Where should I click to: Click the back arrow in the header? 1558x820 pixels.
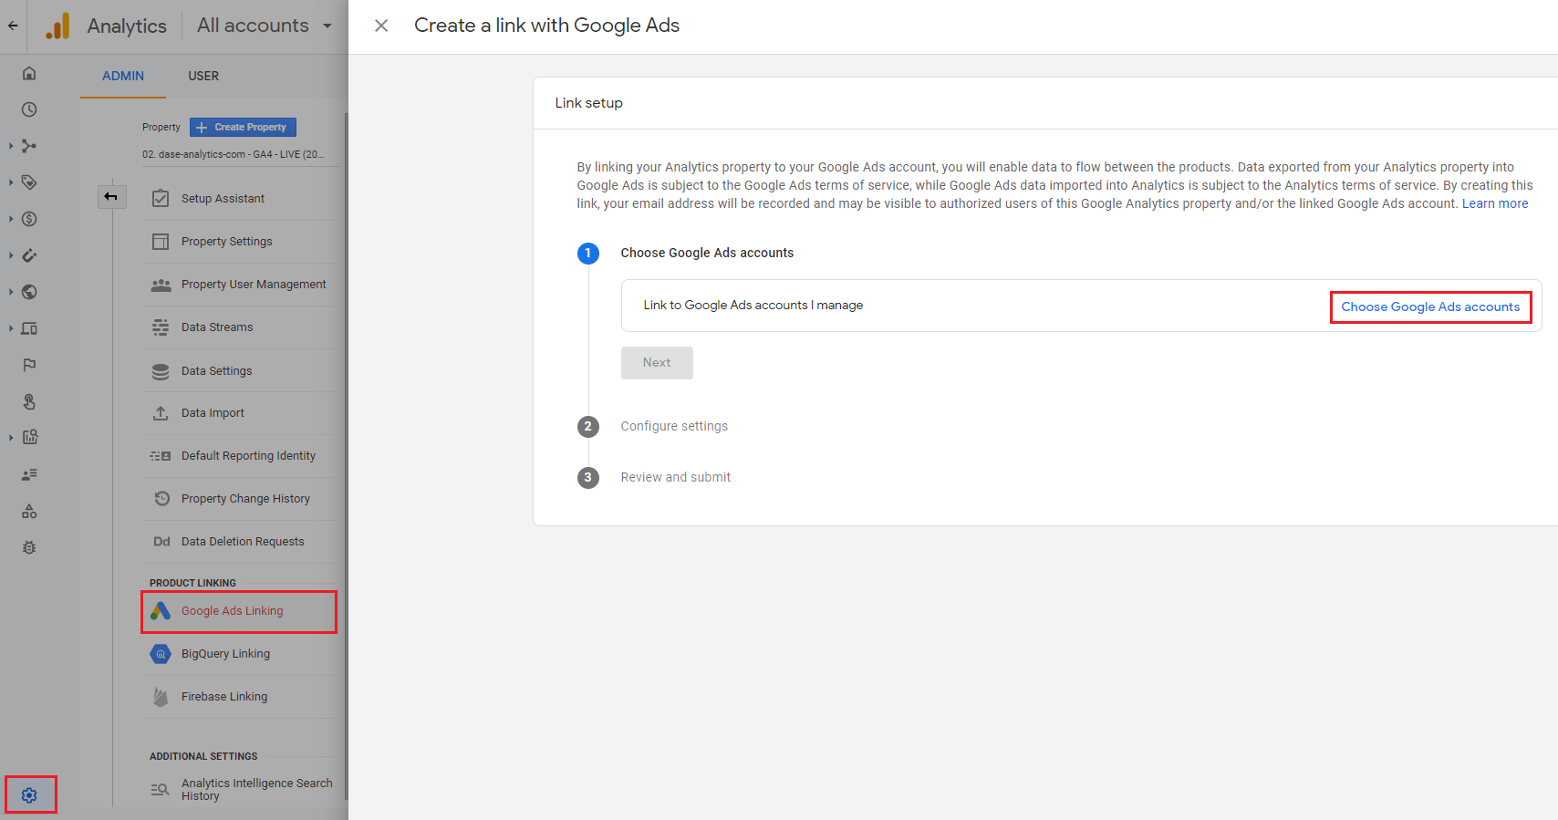tap(13, 26)
